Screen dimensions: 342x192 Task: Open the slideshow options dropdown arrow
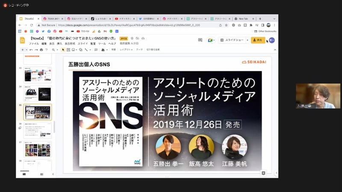pos(248,40)
